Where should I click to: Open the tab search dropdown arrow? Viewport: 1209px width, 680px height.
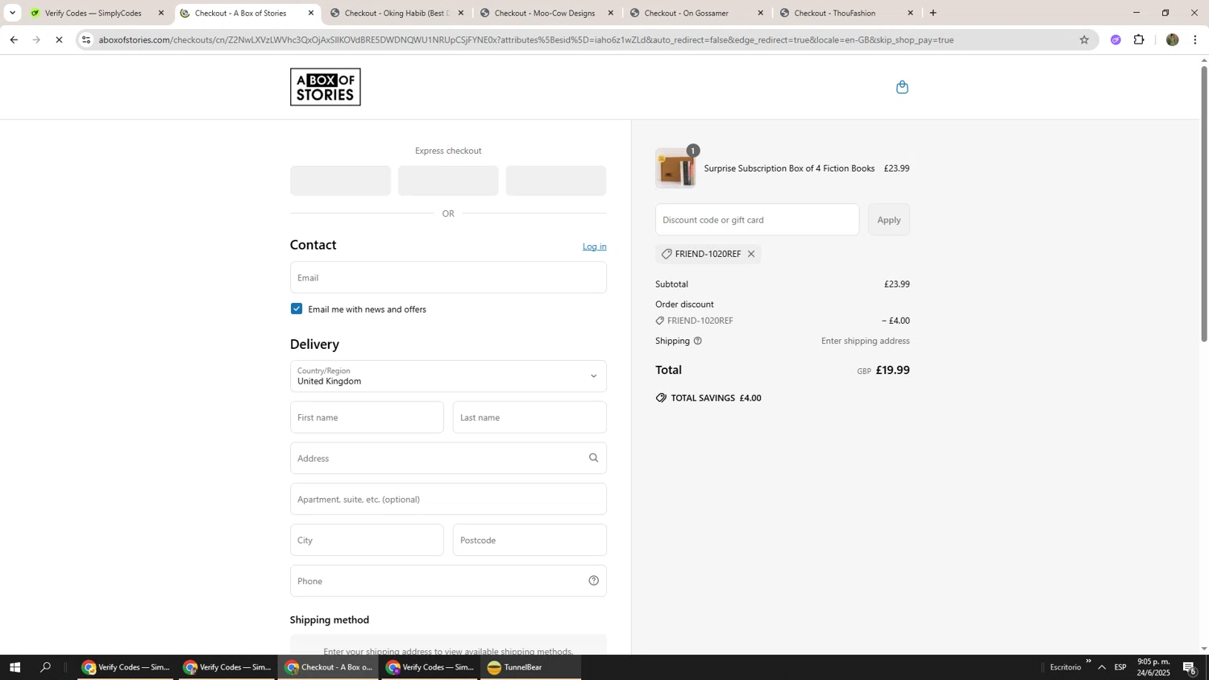[11, 13]
